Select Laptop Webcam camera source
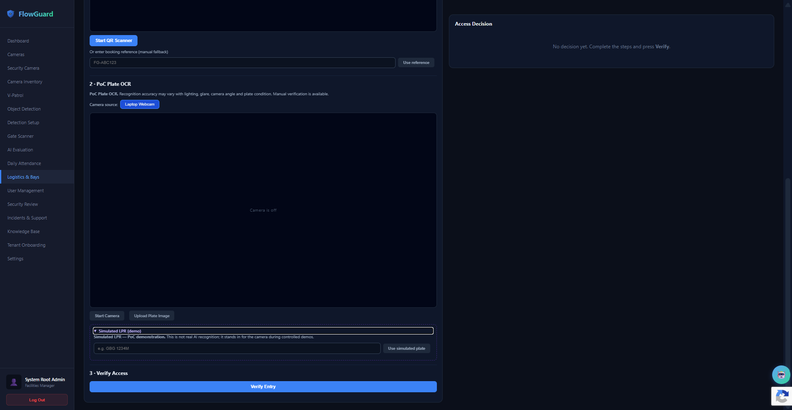Image resolution: width=792 pixels, height=410 pixels. pyautogui.click(x=140, y=104)
